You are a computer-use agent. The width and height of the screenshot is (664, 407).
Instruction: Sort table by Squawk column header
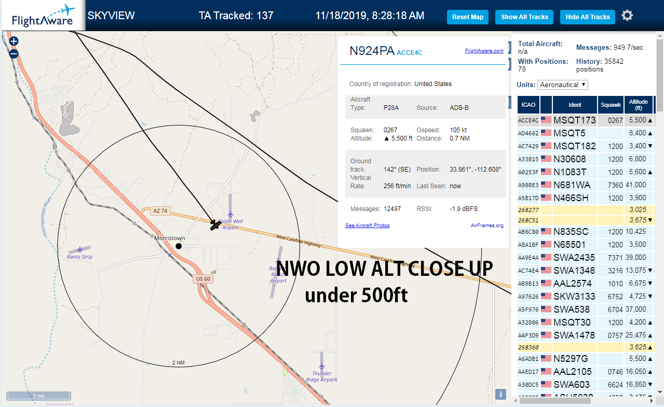point(611,105)
